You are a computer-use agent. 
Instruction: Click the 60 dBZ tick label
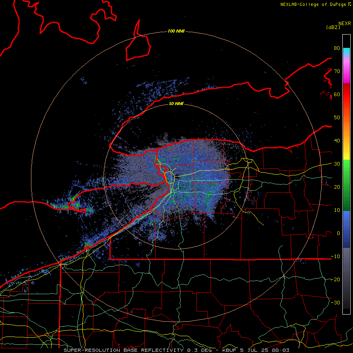pyautogui.click(x=337, y=94)
